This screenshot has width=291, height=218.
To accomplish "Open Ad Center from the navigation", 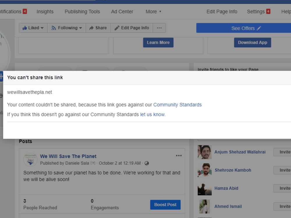I will click(x=122, y=12).
